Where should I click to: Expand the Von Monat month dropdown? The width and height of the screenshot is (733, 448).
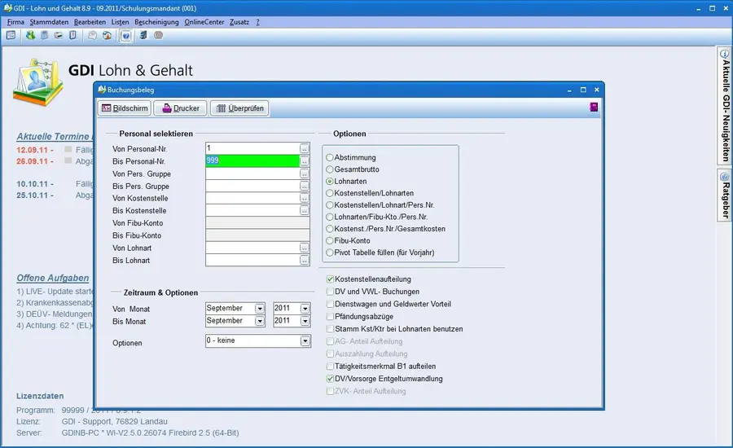(x=260, y=309)
